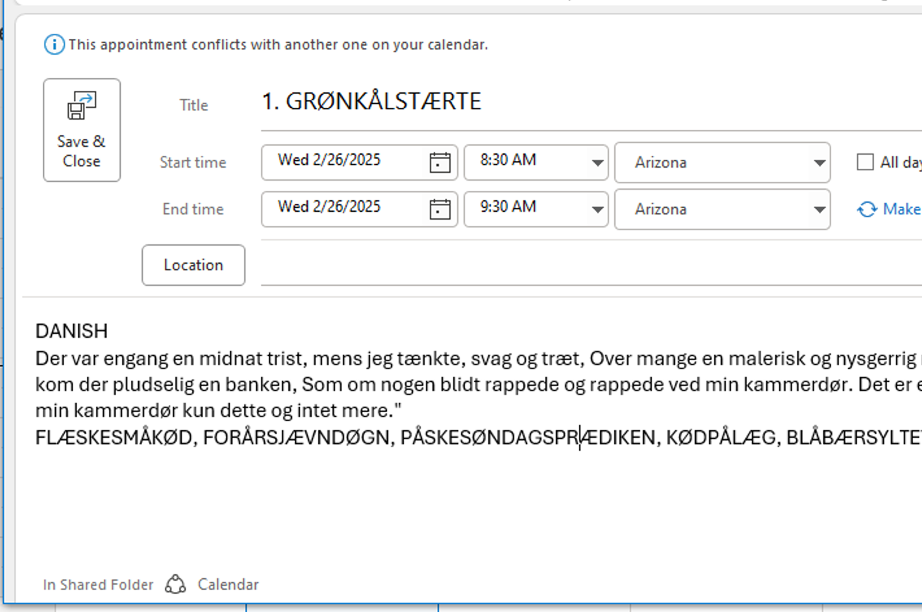This screenshot has width=922, height=612.
Task: Open the end date calendar picker
Action: 440,209
